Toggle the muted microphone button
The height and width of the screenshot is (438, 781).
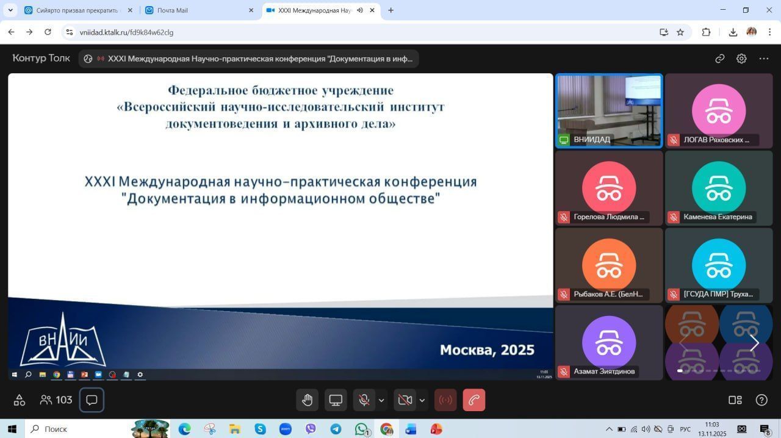(364, 400)
